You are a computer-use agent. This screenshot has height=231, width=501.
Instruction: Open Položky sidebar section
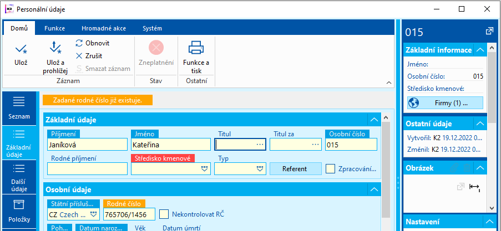[x=19, y=211]
